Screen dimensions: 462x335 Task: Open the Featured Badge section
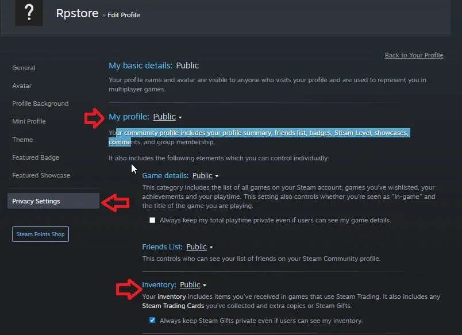click(36, 157)
